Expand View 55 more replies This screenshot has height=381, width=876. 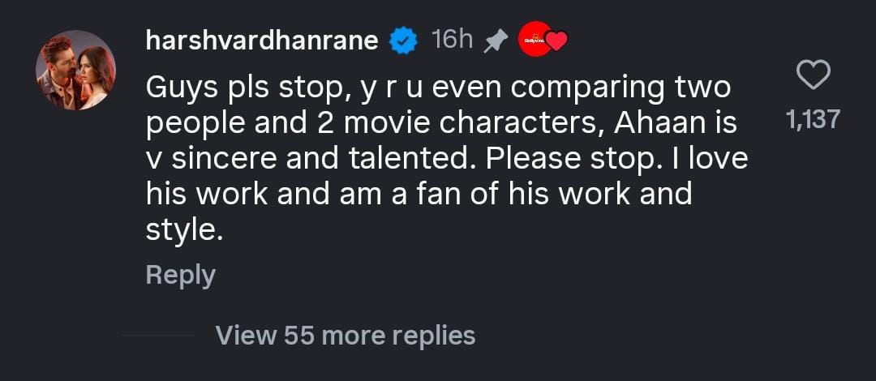click(346, 335)
